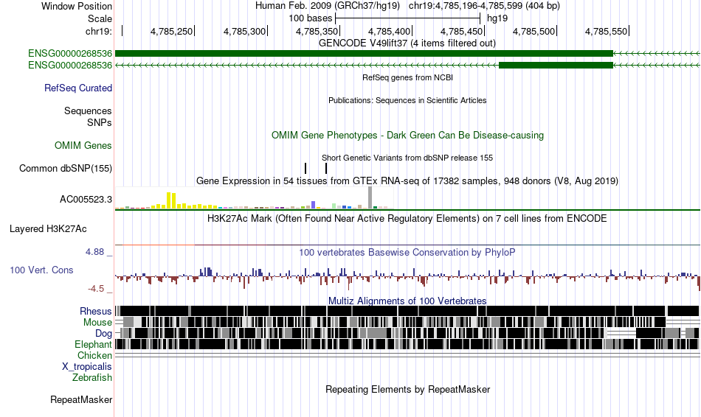The height and width of the screenshot is (417, 701).
Task: Select the 4,785,250 ruler position
Action: point(171,31)
